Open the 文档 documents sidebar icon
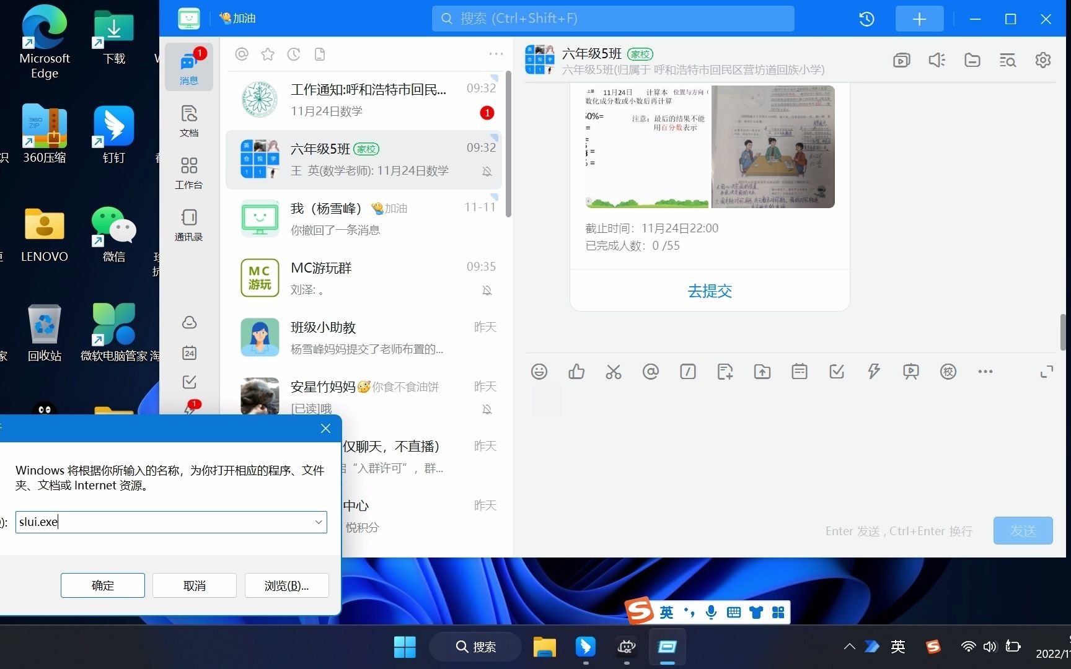The image size is (1071, 669). coord(189,121)
